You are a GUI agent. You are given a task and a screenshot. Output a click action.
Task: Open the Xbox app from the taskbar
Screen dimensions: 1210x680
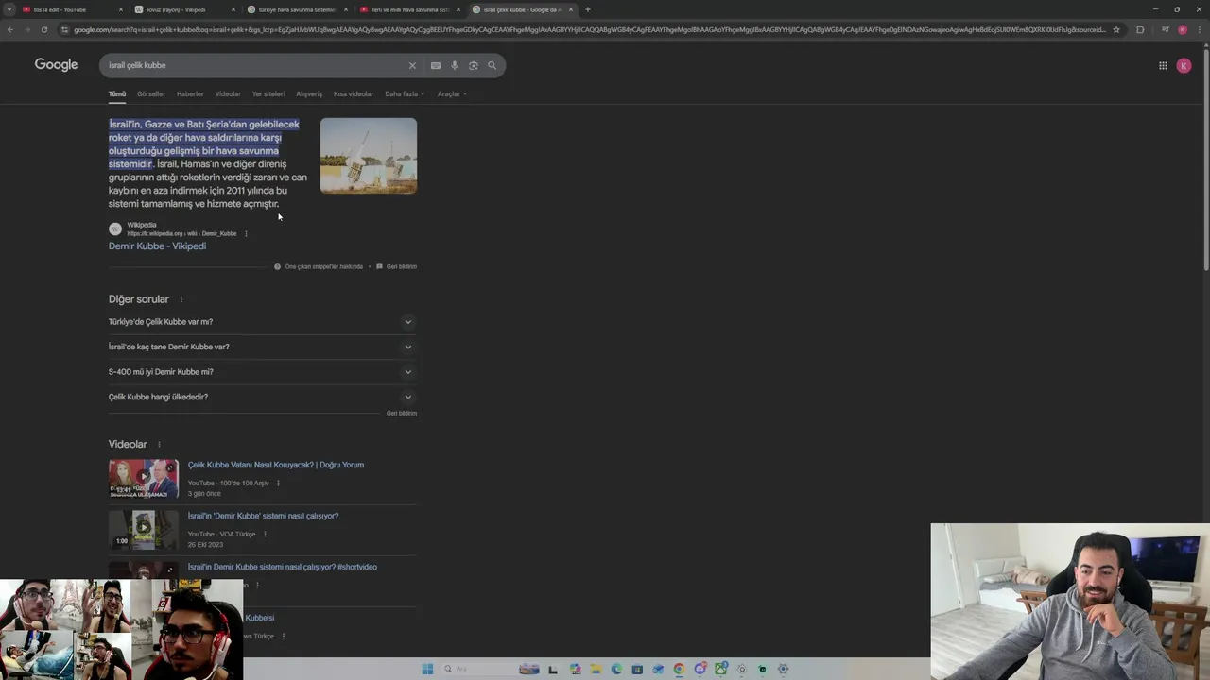point(720,669)
